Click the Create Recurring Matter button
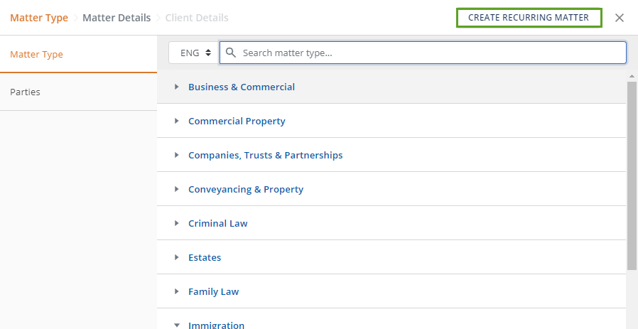This screenshot has height=329, width=638. [529, 18]
